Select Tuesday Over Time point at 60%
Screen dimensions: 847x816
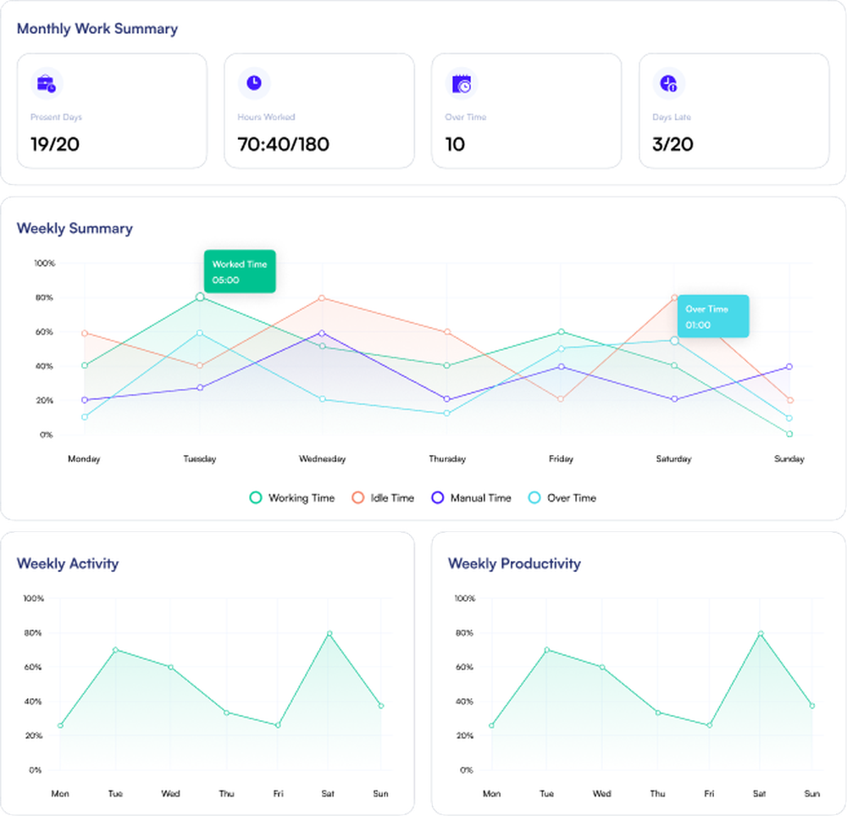pyautogui.click(x=200, y=333)
